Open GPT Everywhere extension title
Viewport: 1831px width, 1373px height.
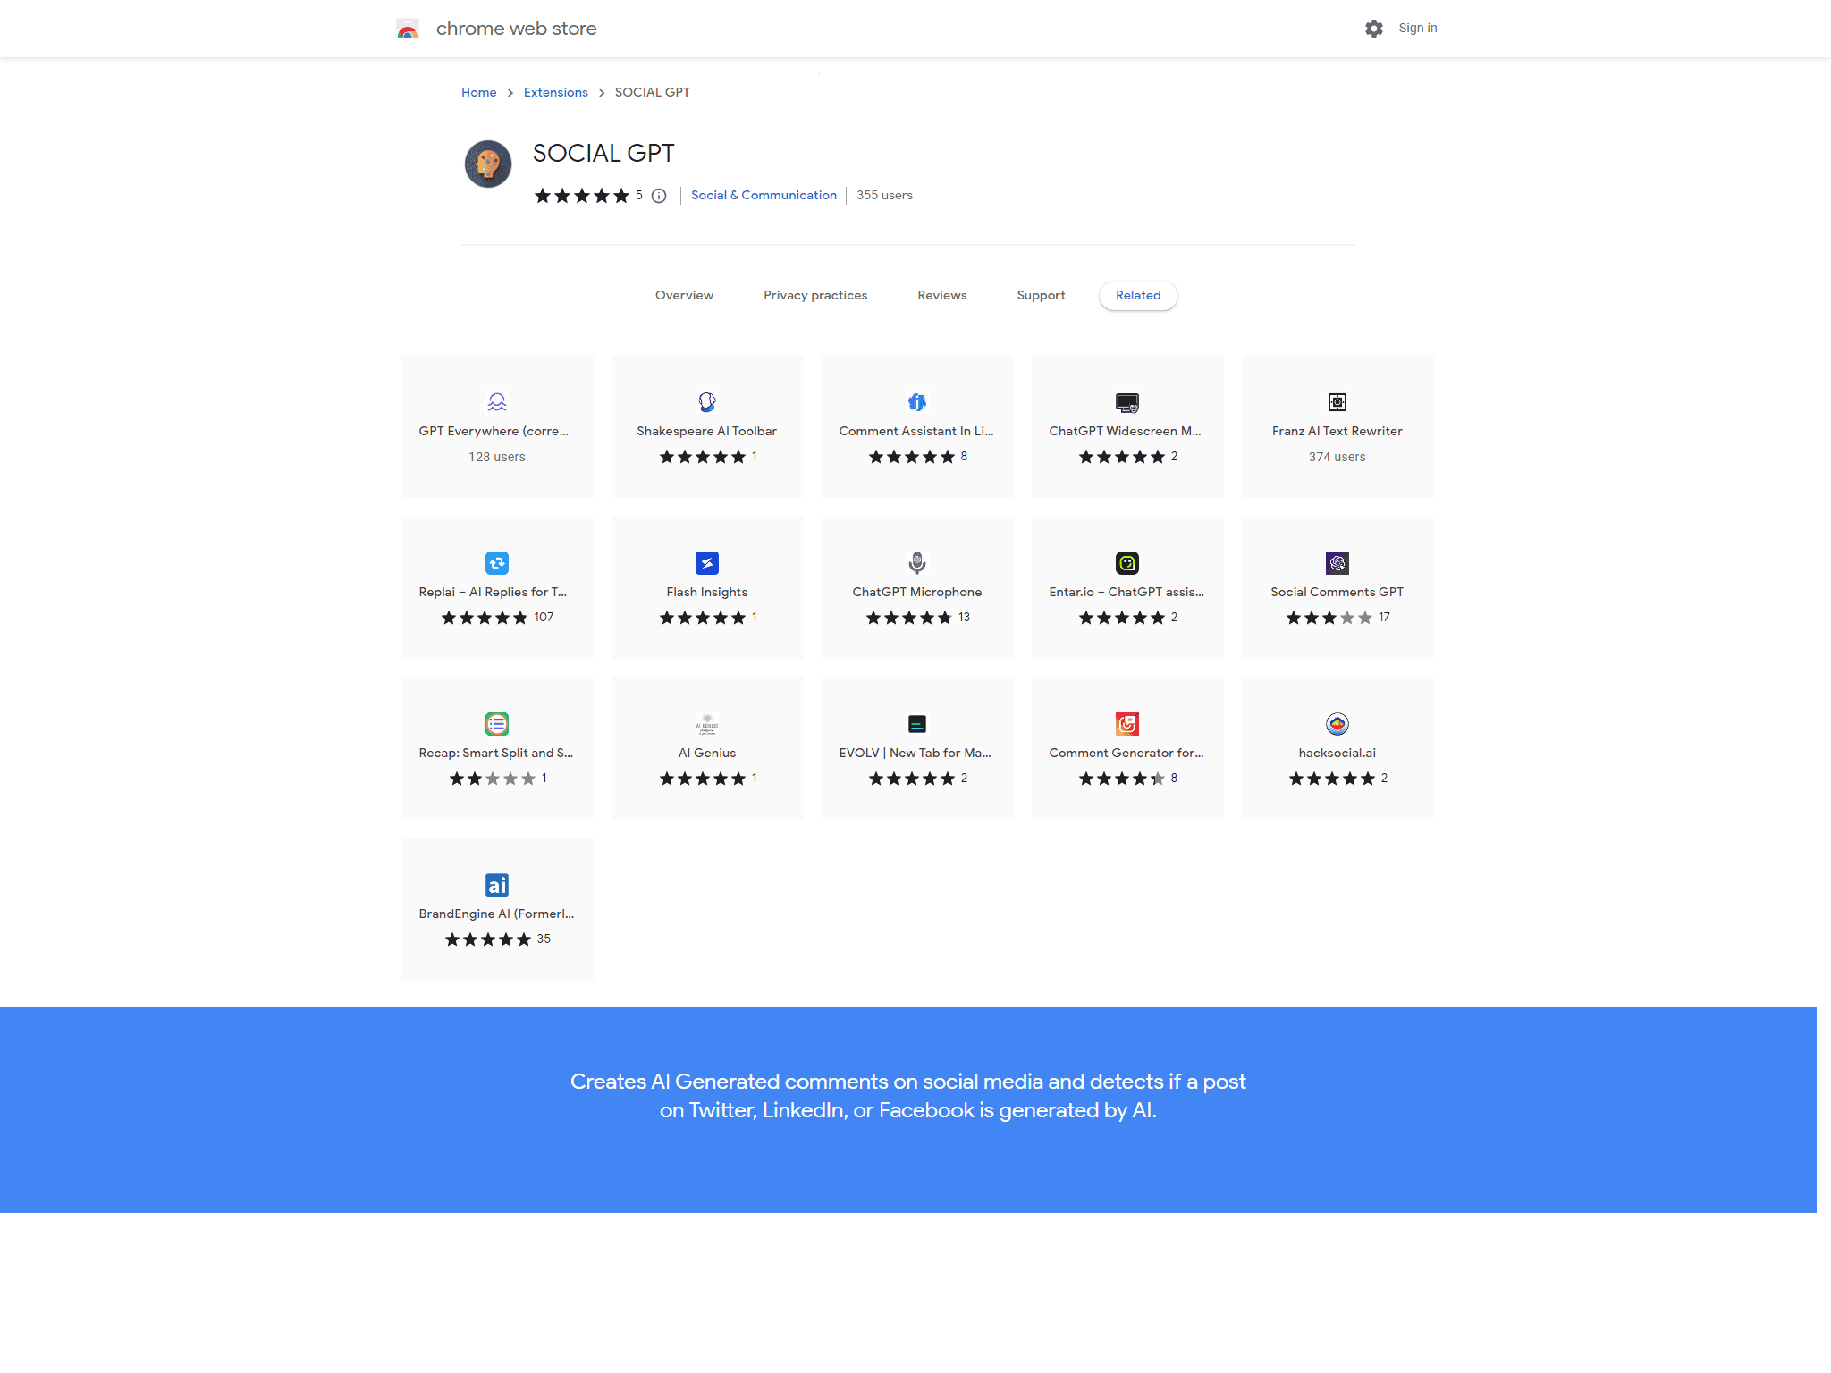coord(494,432)
